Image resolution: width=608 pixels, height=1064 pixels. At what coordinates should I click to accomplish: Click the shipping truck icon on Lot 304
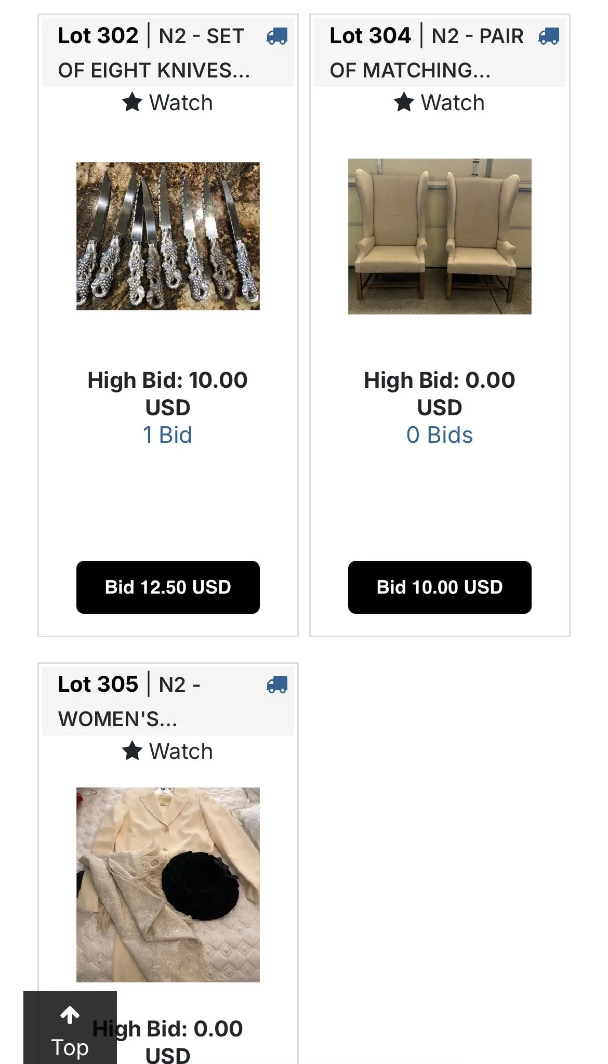(549, 36)
